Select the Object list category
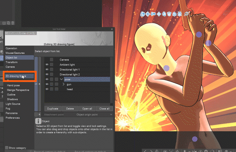The width and height of the screenshot is (236, 152). coord(19,57)
